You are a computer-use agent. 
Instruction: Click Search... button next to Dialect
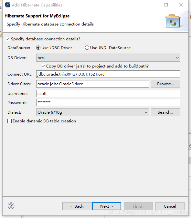(x=165, y=112)
